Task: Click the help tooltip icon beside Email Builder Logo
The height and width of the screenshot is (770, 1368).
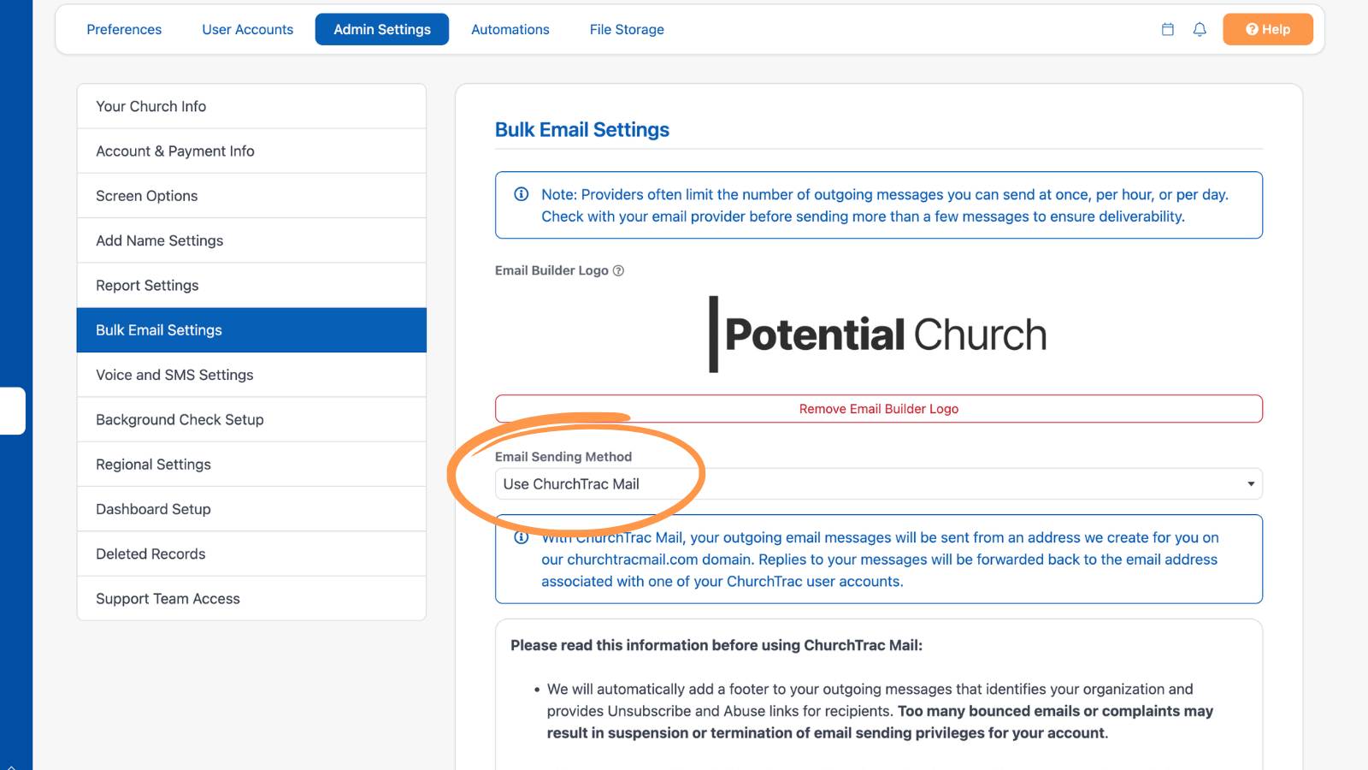Action: pos(618,270)
